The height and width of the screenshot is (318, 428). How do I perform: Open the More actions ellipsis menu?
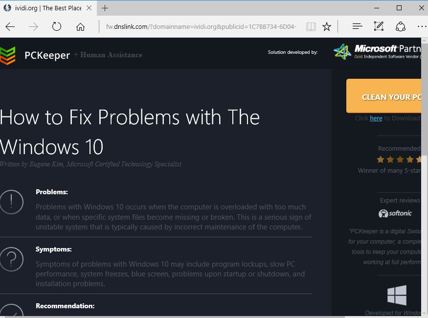[x=422, y=26]
